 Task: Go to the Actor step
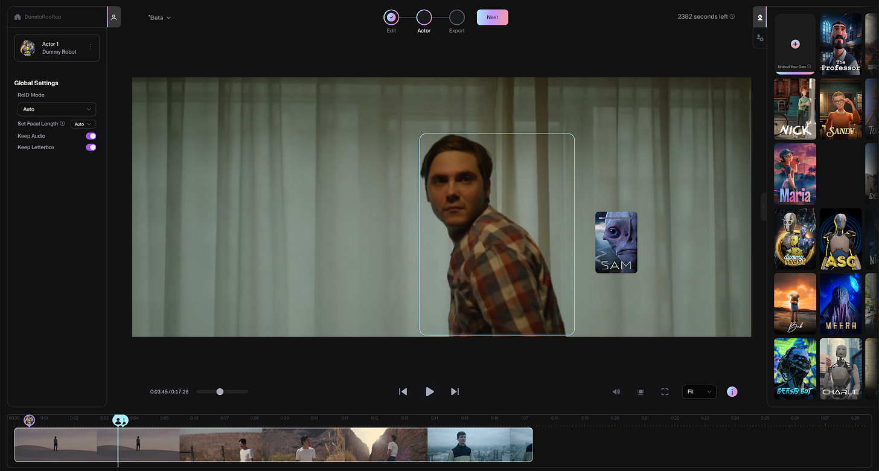(x=424, y=18)
